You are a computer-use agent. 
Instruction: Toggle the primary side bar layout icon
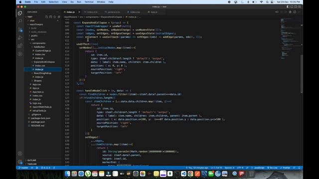tap(288, 6)
